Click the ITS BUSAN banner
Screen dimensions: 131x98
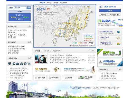pyautogui.click(x=110, y=23)
